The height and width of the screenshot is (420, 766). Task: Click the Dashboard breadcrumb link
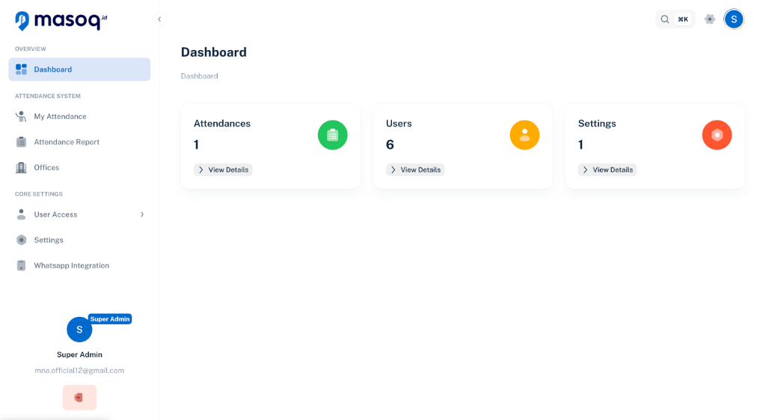point(199,76)
